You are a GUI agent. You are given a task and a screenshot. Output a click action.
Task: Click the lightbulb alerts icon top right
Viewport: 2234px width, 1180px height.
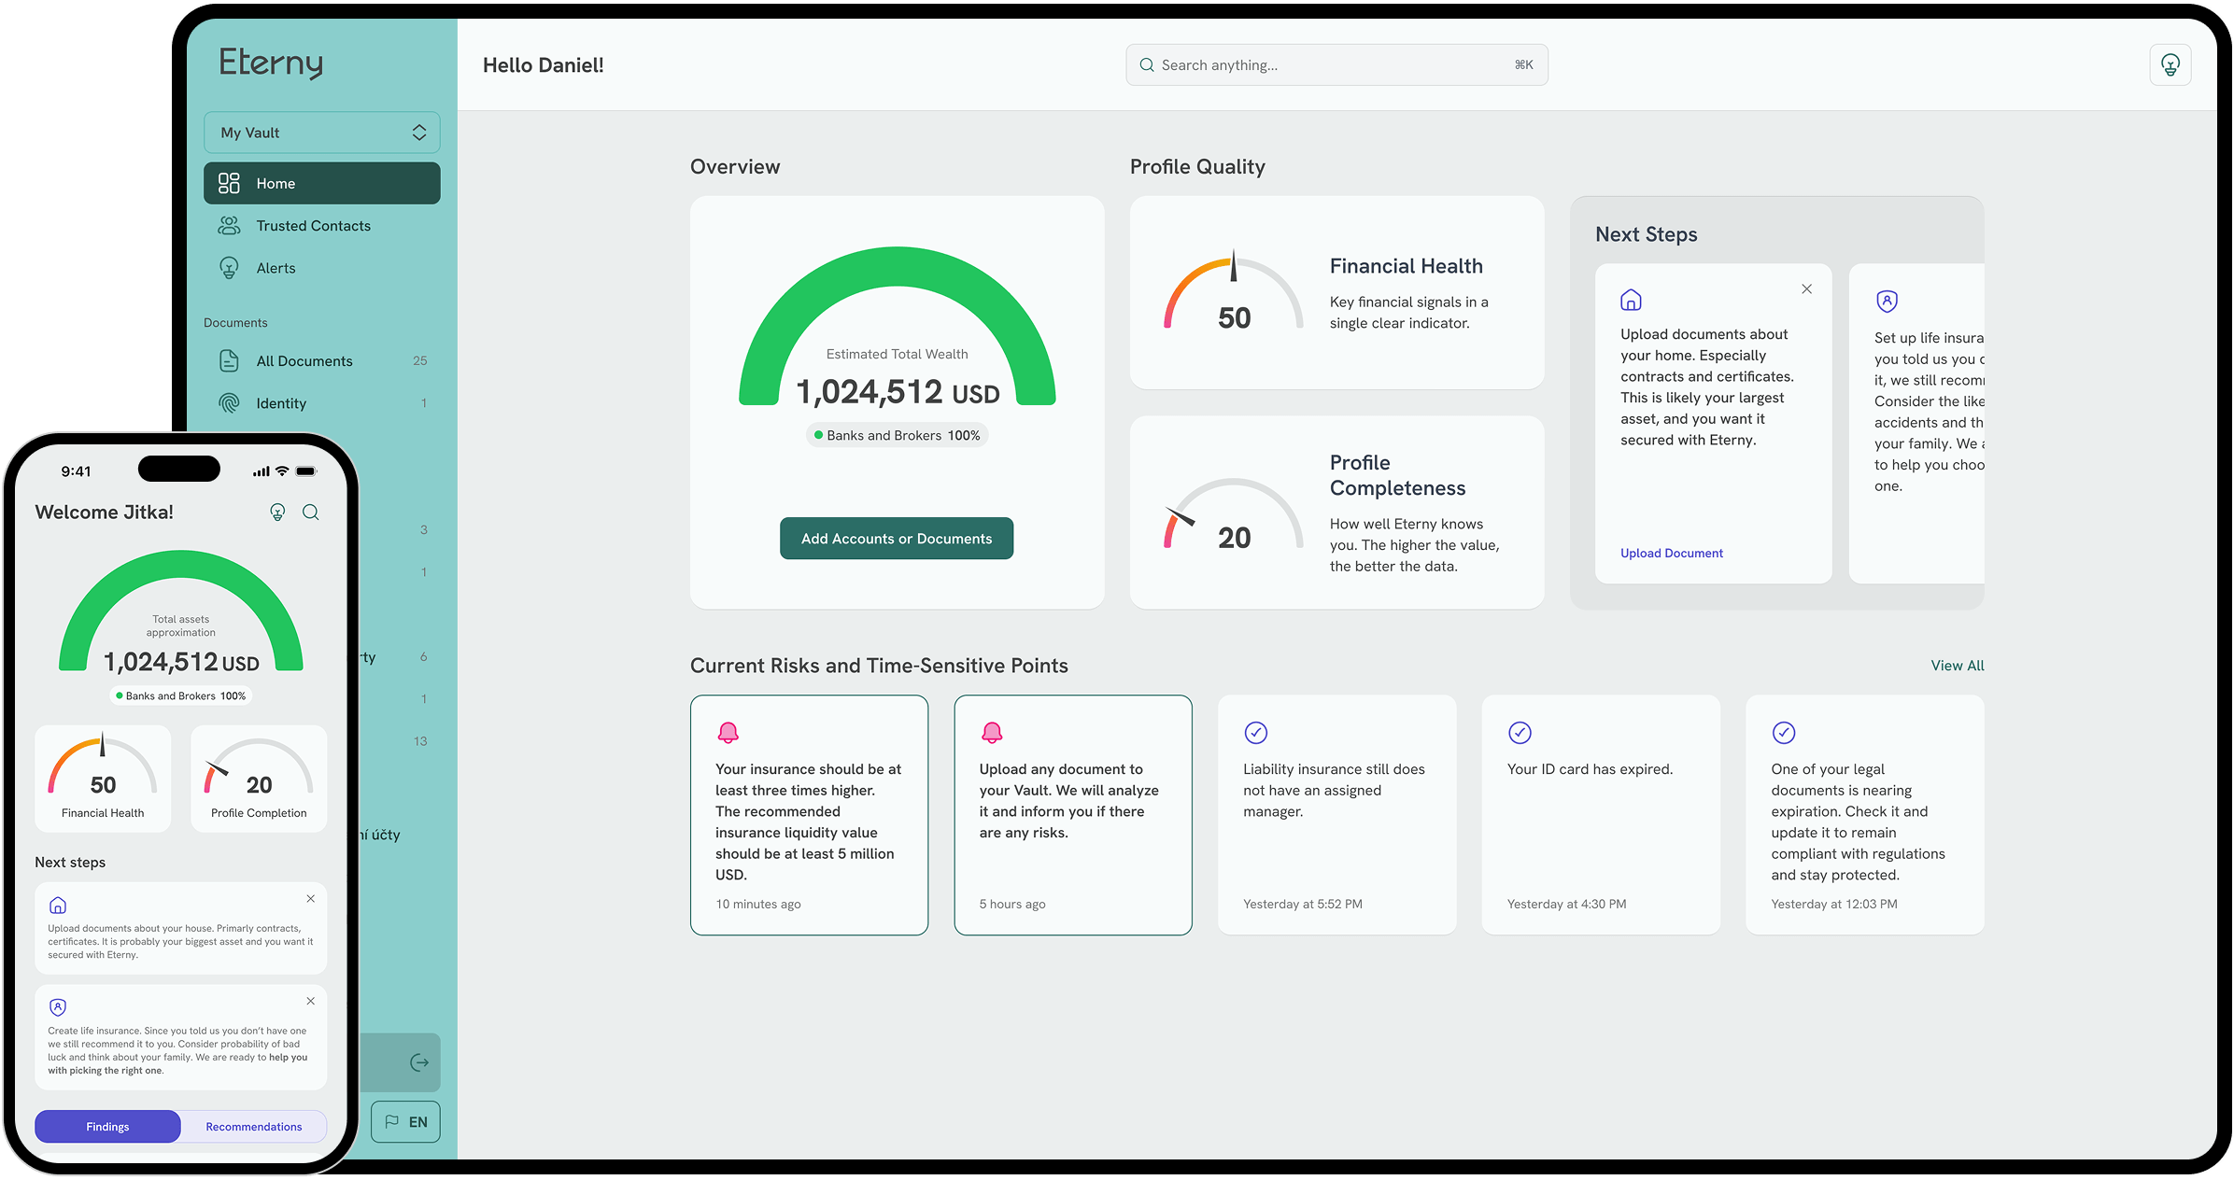2170,65
